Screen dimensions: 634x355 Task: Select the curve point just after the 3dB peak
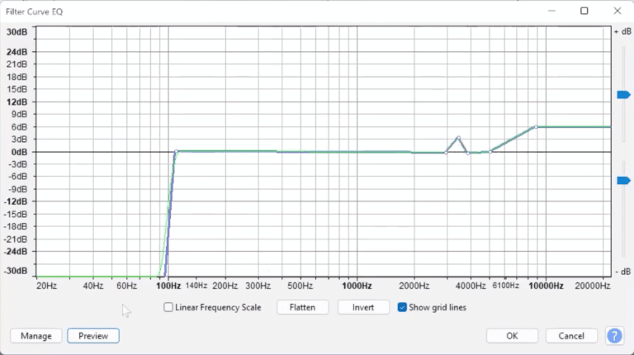click(468, 154)
